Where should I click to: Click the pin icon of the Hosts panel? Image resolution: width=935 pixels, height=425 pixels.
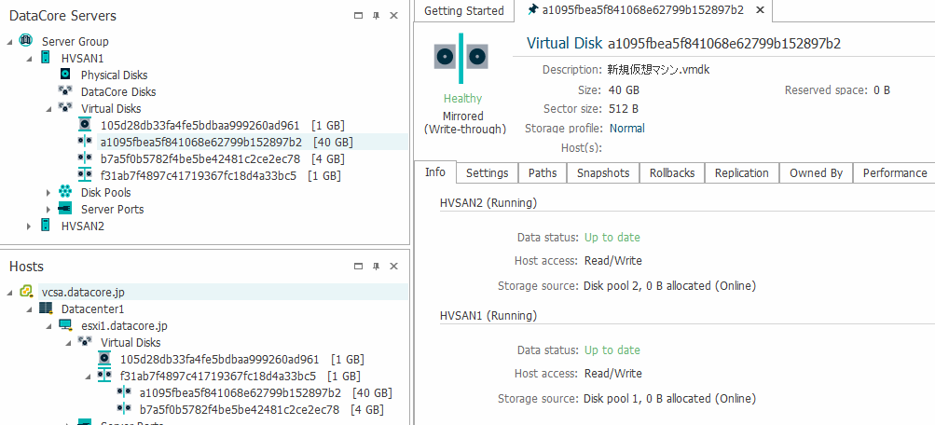coord(376,267)
